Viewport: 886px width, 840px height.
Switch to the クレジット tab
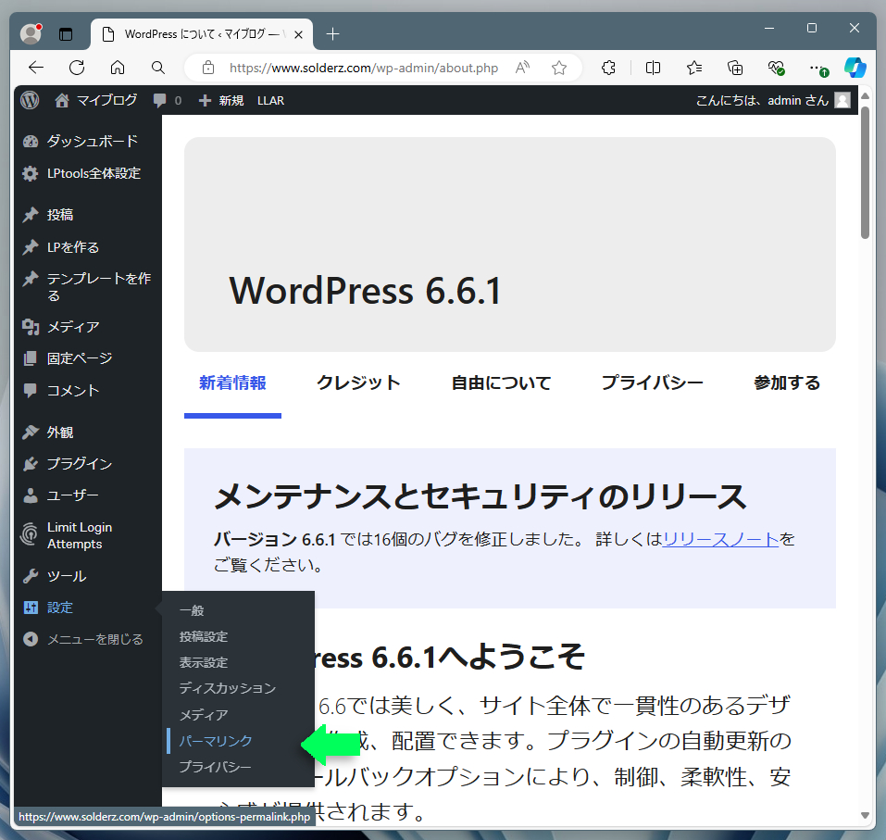(x=358, y=382)
